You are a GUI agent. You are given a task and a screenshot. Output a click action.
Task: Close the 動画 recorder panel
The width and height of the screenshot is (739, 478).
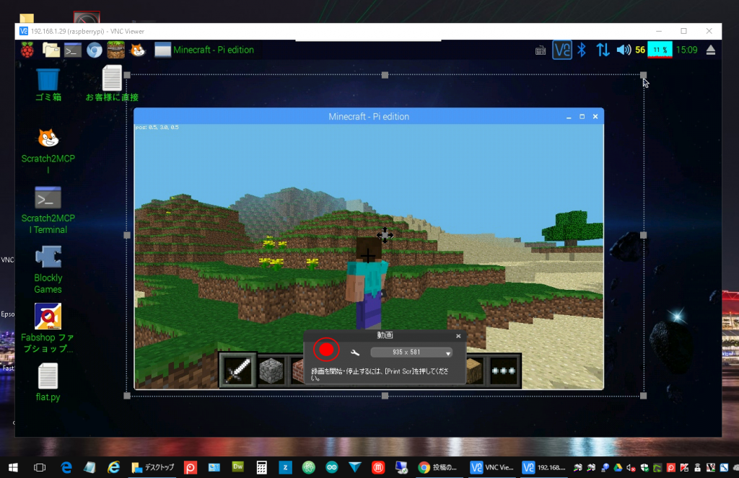[458, 336]
